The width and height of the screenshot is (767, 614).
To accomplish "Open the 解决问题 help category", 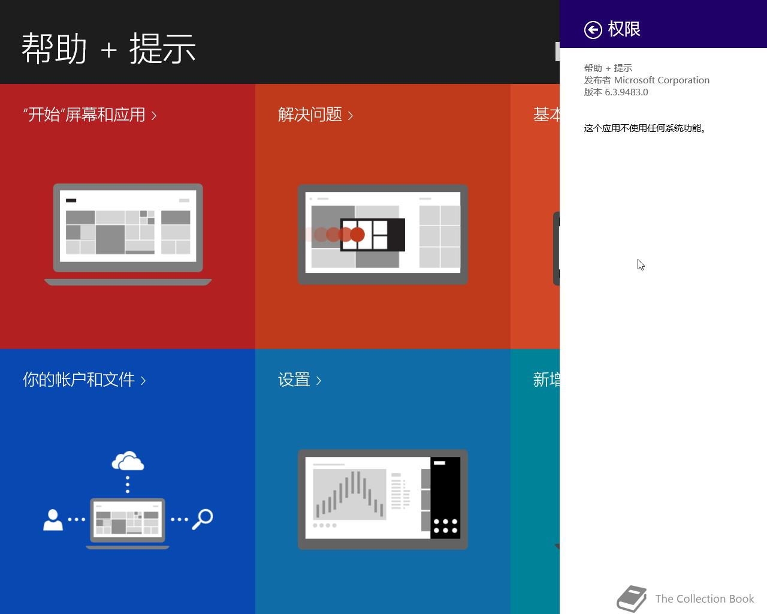I will point(315,115).
